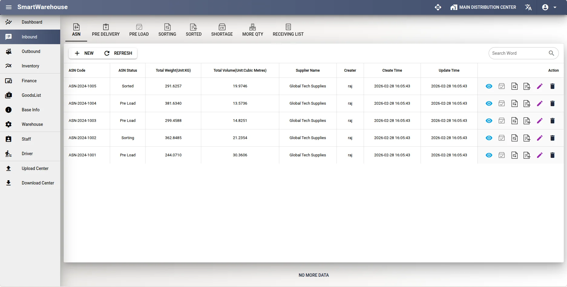View details of ASN-2024-1005 via eye icon

[489, 86]
